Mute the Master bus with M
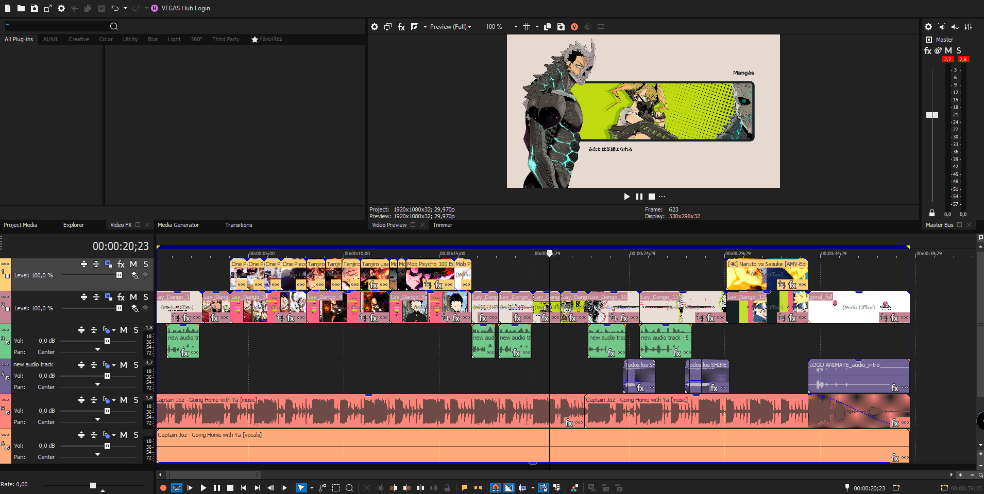 click(x=948, y=50)
